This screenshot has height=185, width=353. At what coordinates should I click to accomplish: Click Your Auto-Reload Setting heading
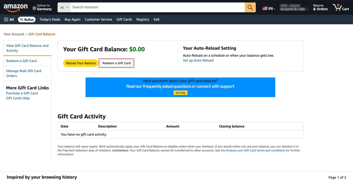click(x=209, y=48)
